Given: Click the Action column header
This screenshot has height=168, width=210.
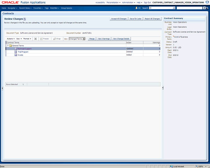Looking at the screenshot, I should pos(135,42).
